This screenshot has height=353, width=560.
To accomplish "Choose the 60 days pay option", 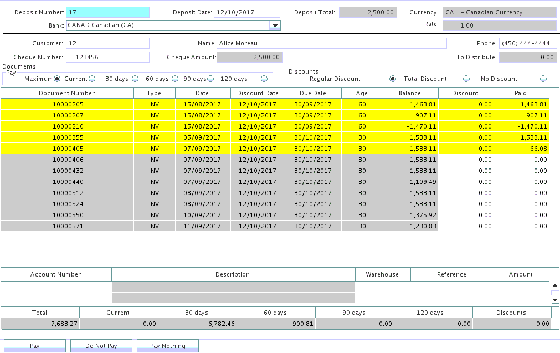I will pos(174,79).
